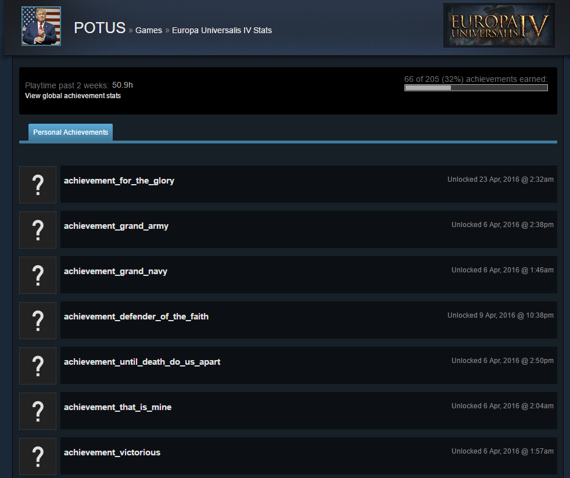Click the 66 of 205 achievements earned text

(x=476, y=79)
